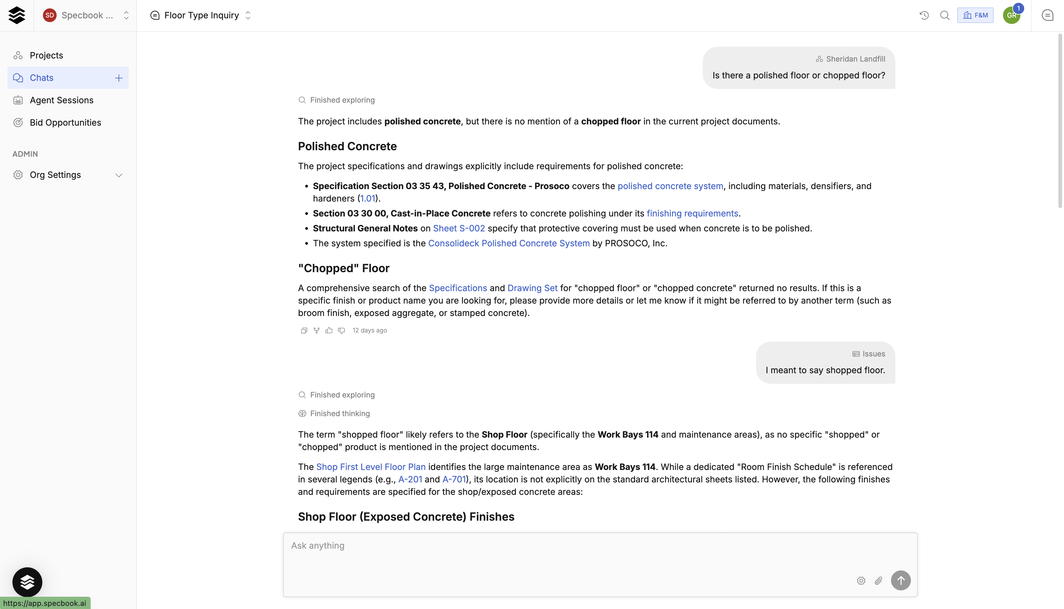Click the thumbs up icon
Viewport: 1064px width, 609px height.
click(x=329, y=330)
